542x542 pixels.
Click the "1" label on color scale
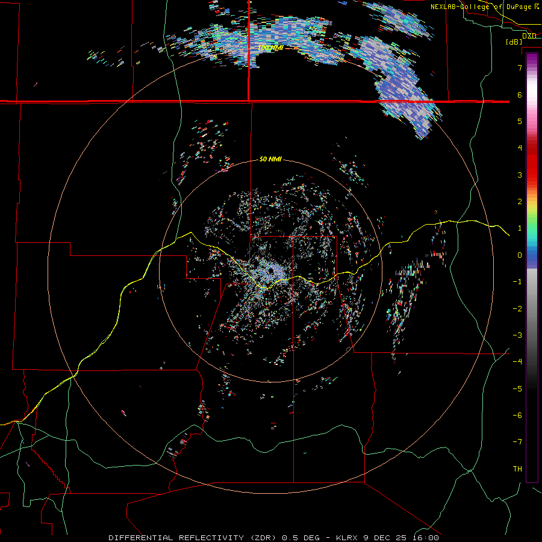coord(520,228)
